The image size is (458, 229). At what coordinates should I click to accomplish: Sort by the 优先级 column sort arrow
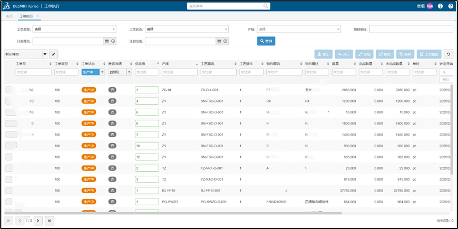click(x=158, y=63)
